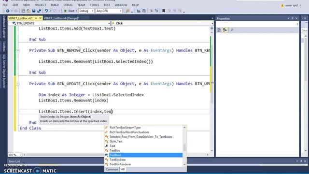Open the WINDOW menu
Viewport: 309px width, 174px height.
click(x=121, y=5)
